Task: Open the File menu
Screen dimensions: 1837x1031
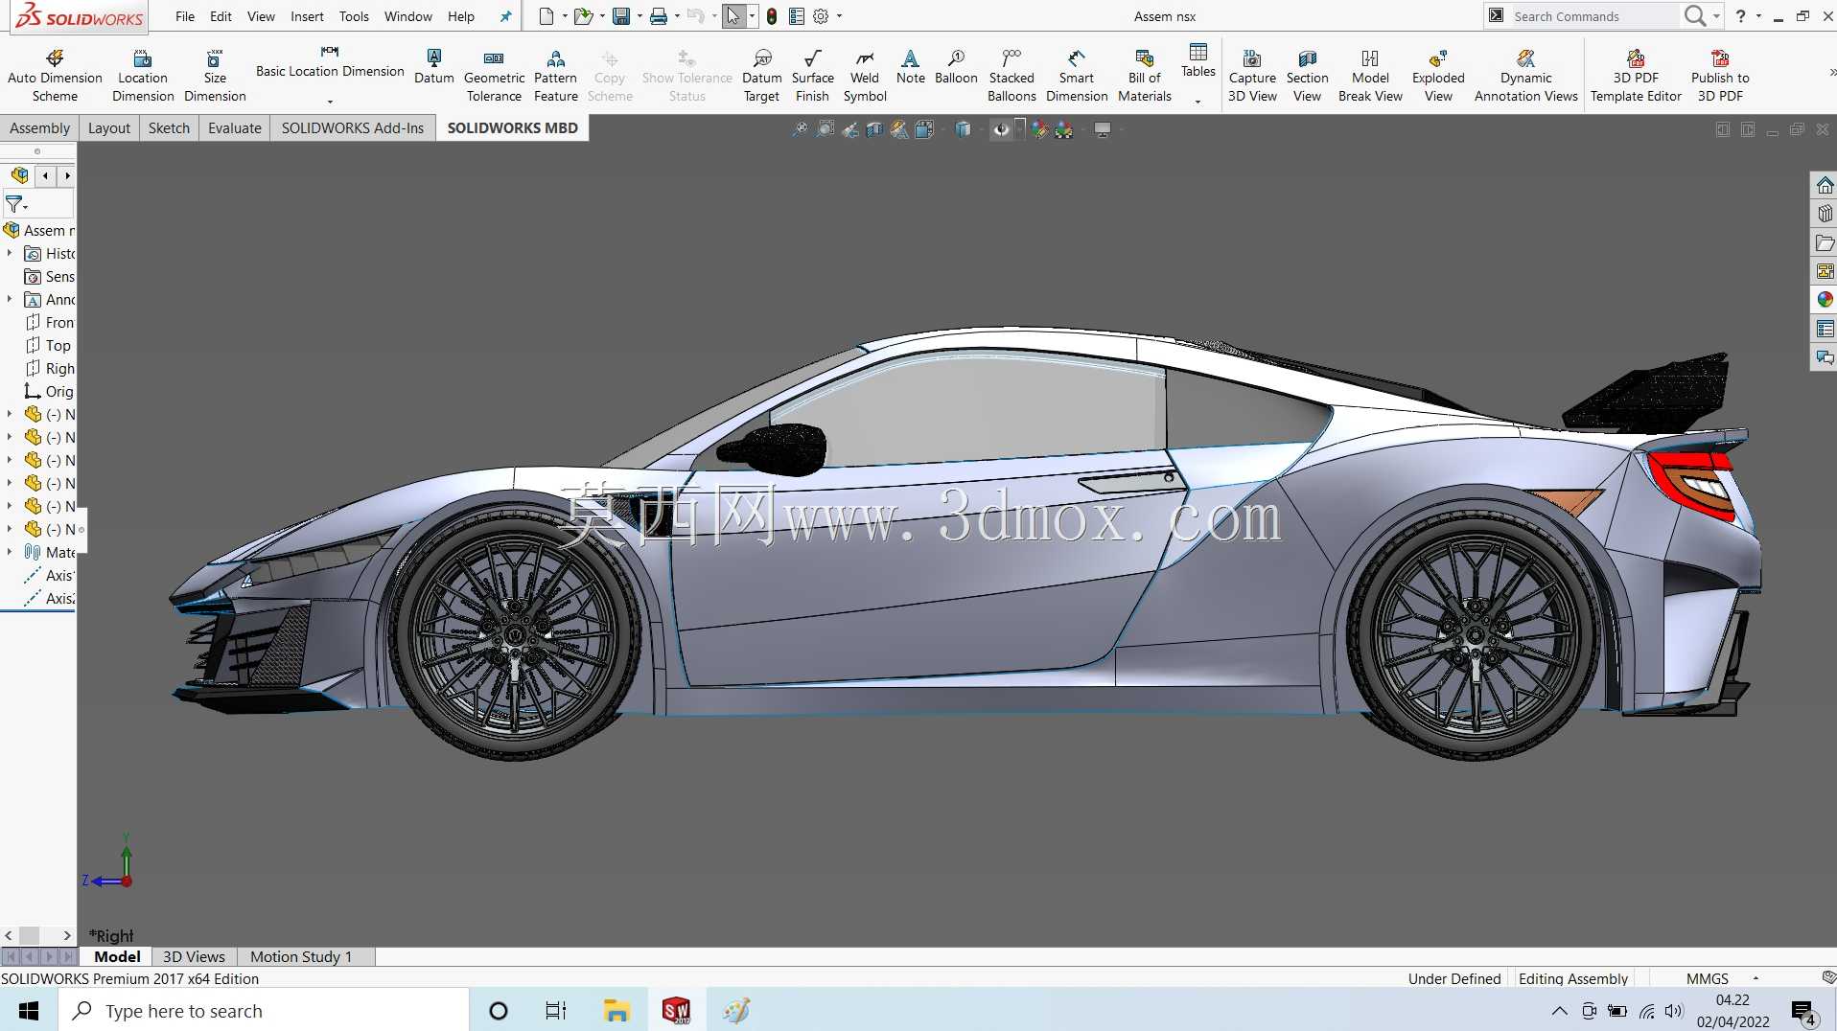Action: click(x=185, y=16)
